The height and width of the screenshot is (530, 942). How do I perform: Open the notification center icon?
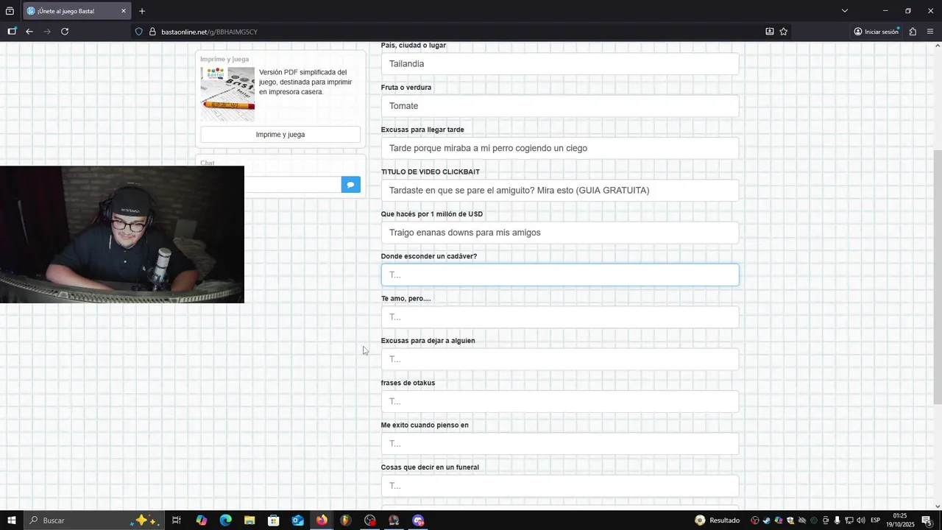pyautogui.click(x=927, y=520)
